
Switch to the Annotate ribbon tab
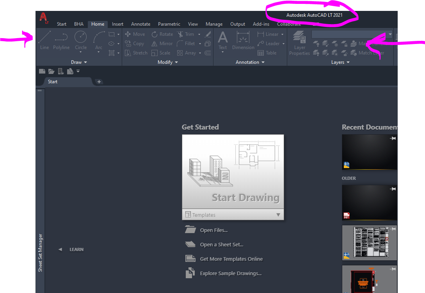[140, 24]
